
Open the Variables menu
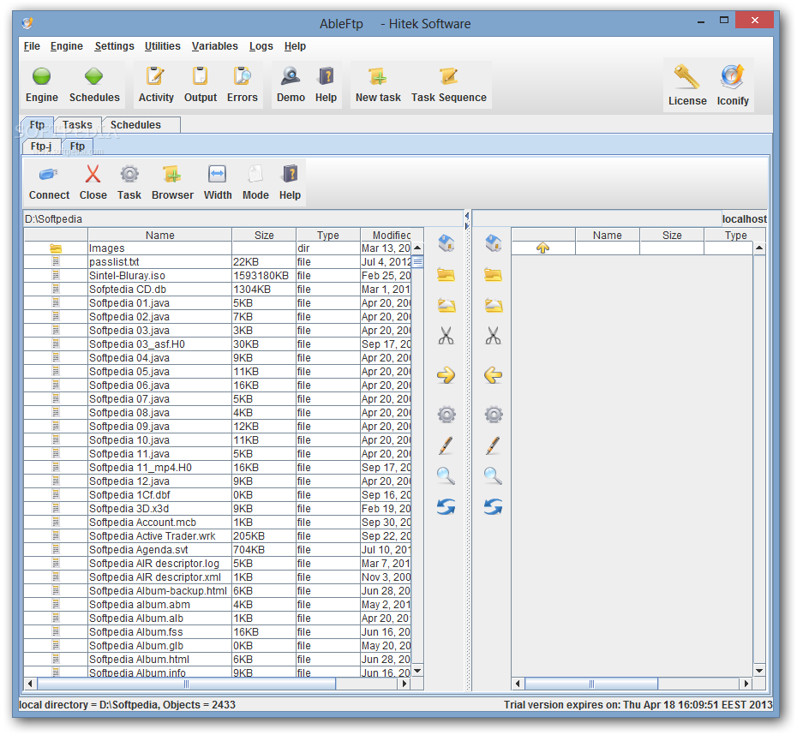click(214, 46)
